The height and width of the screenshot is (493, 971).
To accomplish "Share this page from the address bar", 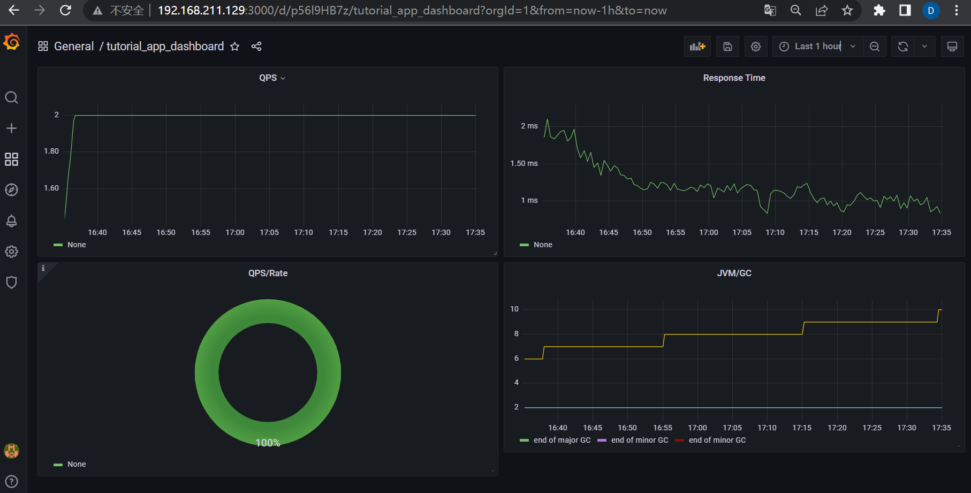I will click(x=822, y=10).
